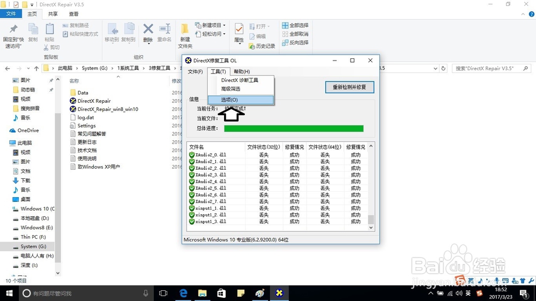This screenshot has width=536, height=301.
Task: Click the Explorer search box
Action: (492, 69)
